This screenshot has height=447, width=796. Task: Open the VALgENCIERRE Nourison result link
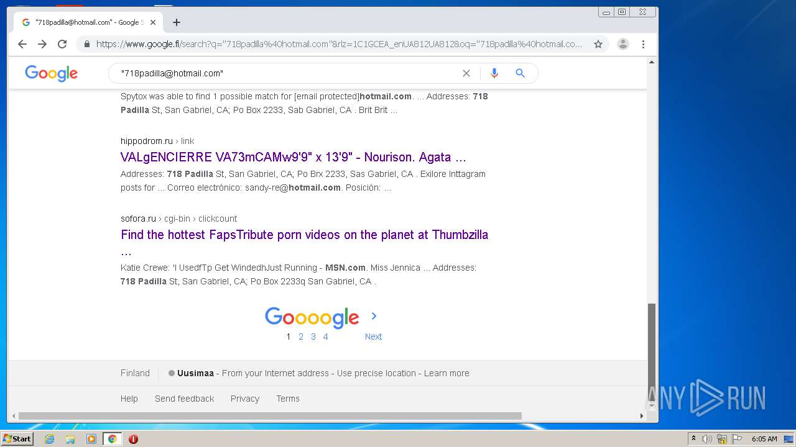(x=294, y=157)
